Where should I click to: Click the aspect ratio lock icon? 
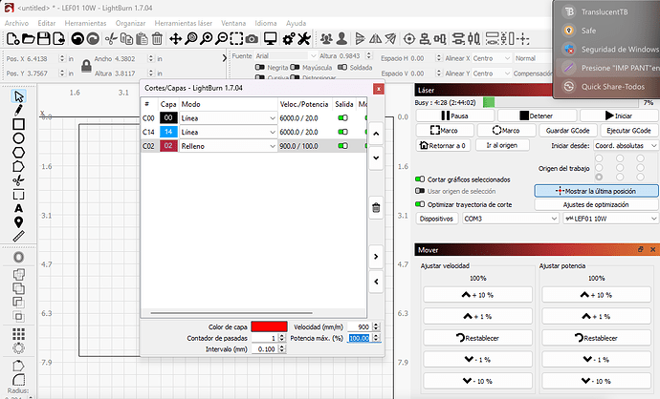pyautogui.click(x=86, y=66)
